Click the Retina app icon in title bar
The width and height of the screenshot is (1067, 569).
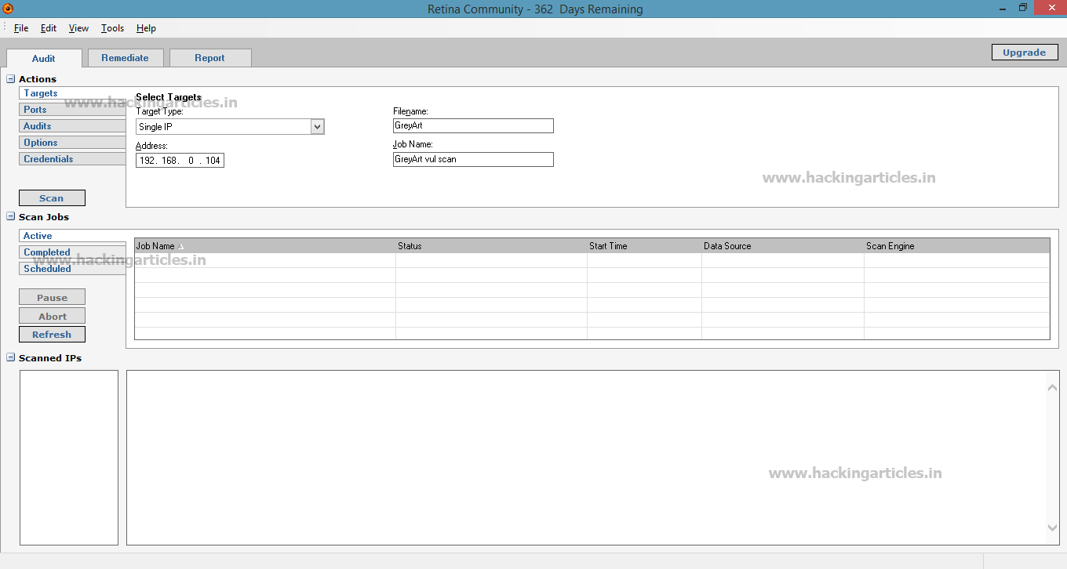pos(9,9)
